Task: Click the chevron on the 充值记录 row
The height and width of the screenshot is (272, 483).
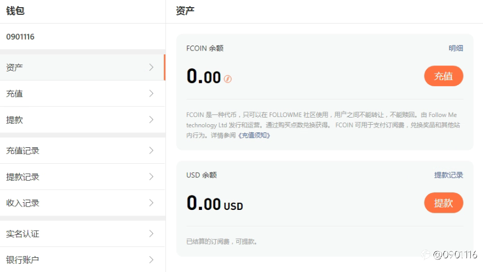Action: (151, 151)
